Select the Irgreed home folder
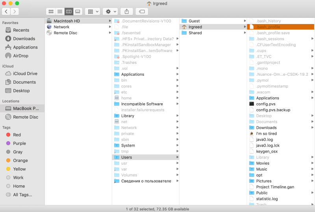Screen dimensions: 315x212 pos(213,27)
